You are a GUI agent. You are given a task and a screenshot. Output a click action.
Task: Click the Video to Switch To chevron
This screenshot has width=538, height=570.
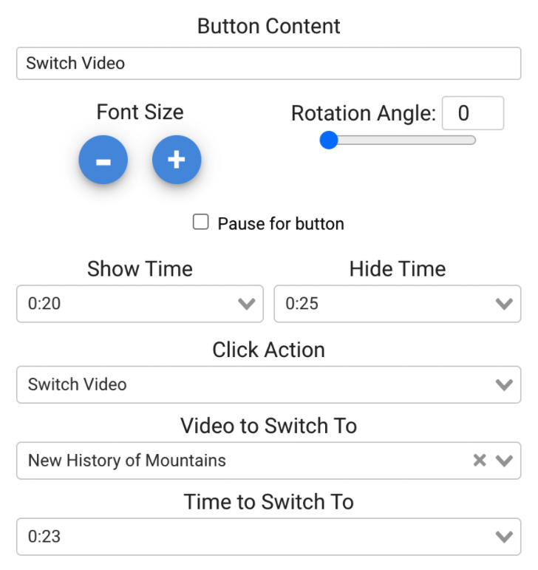504,461
